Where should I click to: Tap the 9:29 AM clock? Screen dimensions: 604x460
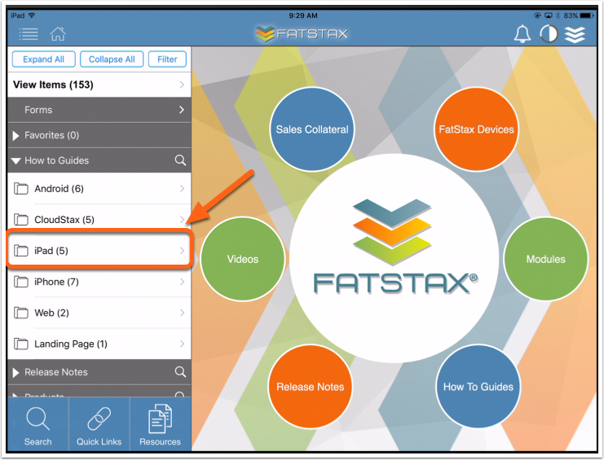point(303,15)
